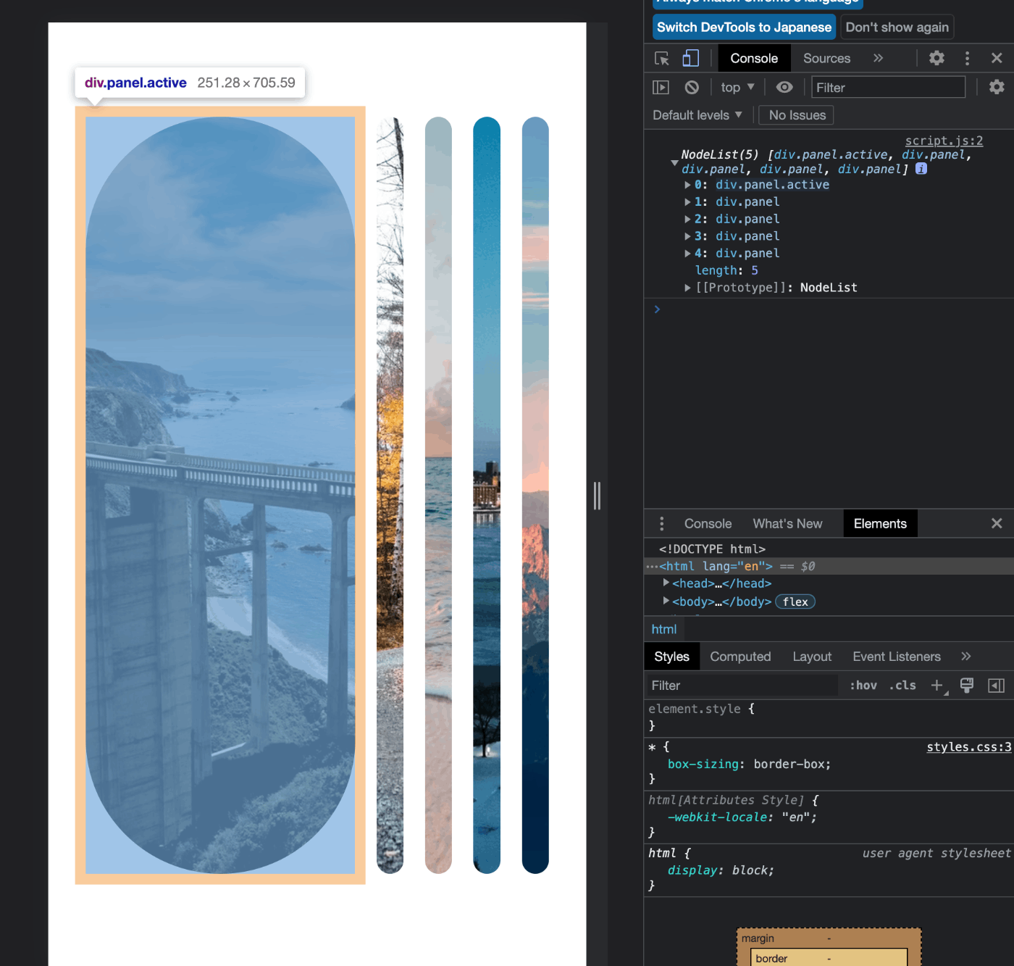The image size is (1014, 966).
Task: Open DevTools settings gear in main toolbar
Action: (x=937, y=58)
